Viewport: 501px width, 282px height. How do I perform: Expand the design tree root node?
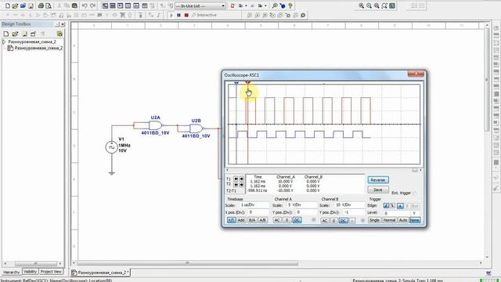4,42
